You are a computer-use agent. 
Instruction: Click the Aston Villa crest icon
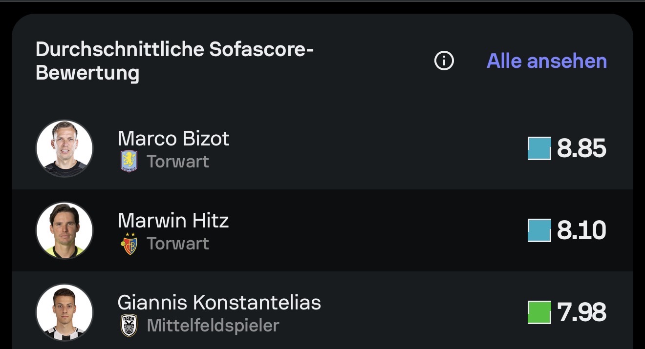[x=129, y=162]
